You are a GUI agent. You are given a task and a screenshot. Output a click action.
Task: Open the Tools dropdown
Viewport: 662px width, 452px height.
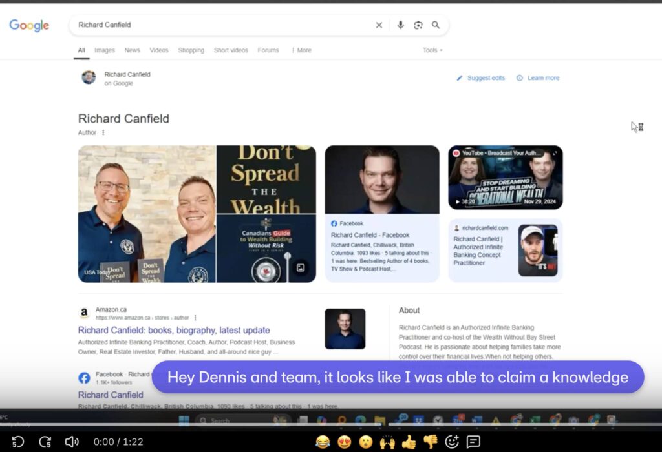pyautogui.click(x=432, y=50)
